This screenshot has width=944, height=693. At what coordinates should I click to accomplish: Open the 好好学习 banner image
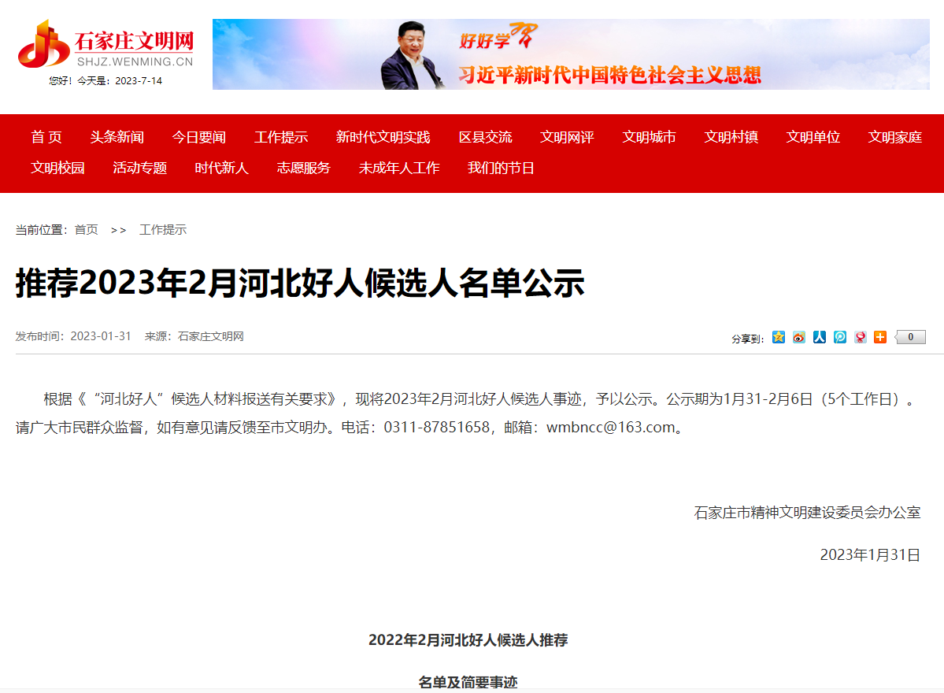coord(571,54)
